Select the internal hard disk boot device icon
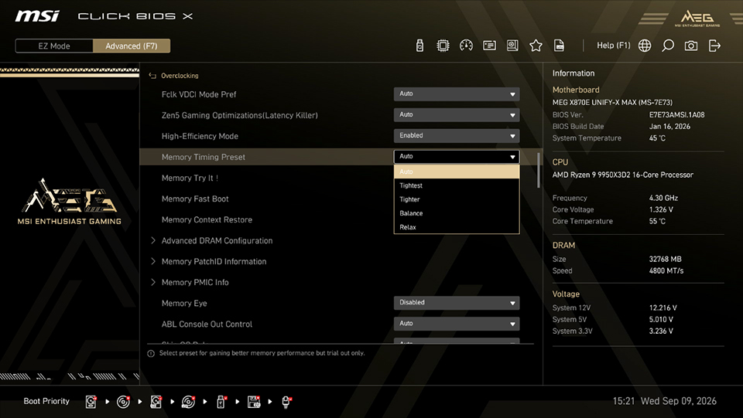 (91, 402)
